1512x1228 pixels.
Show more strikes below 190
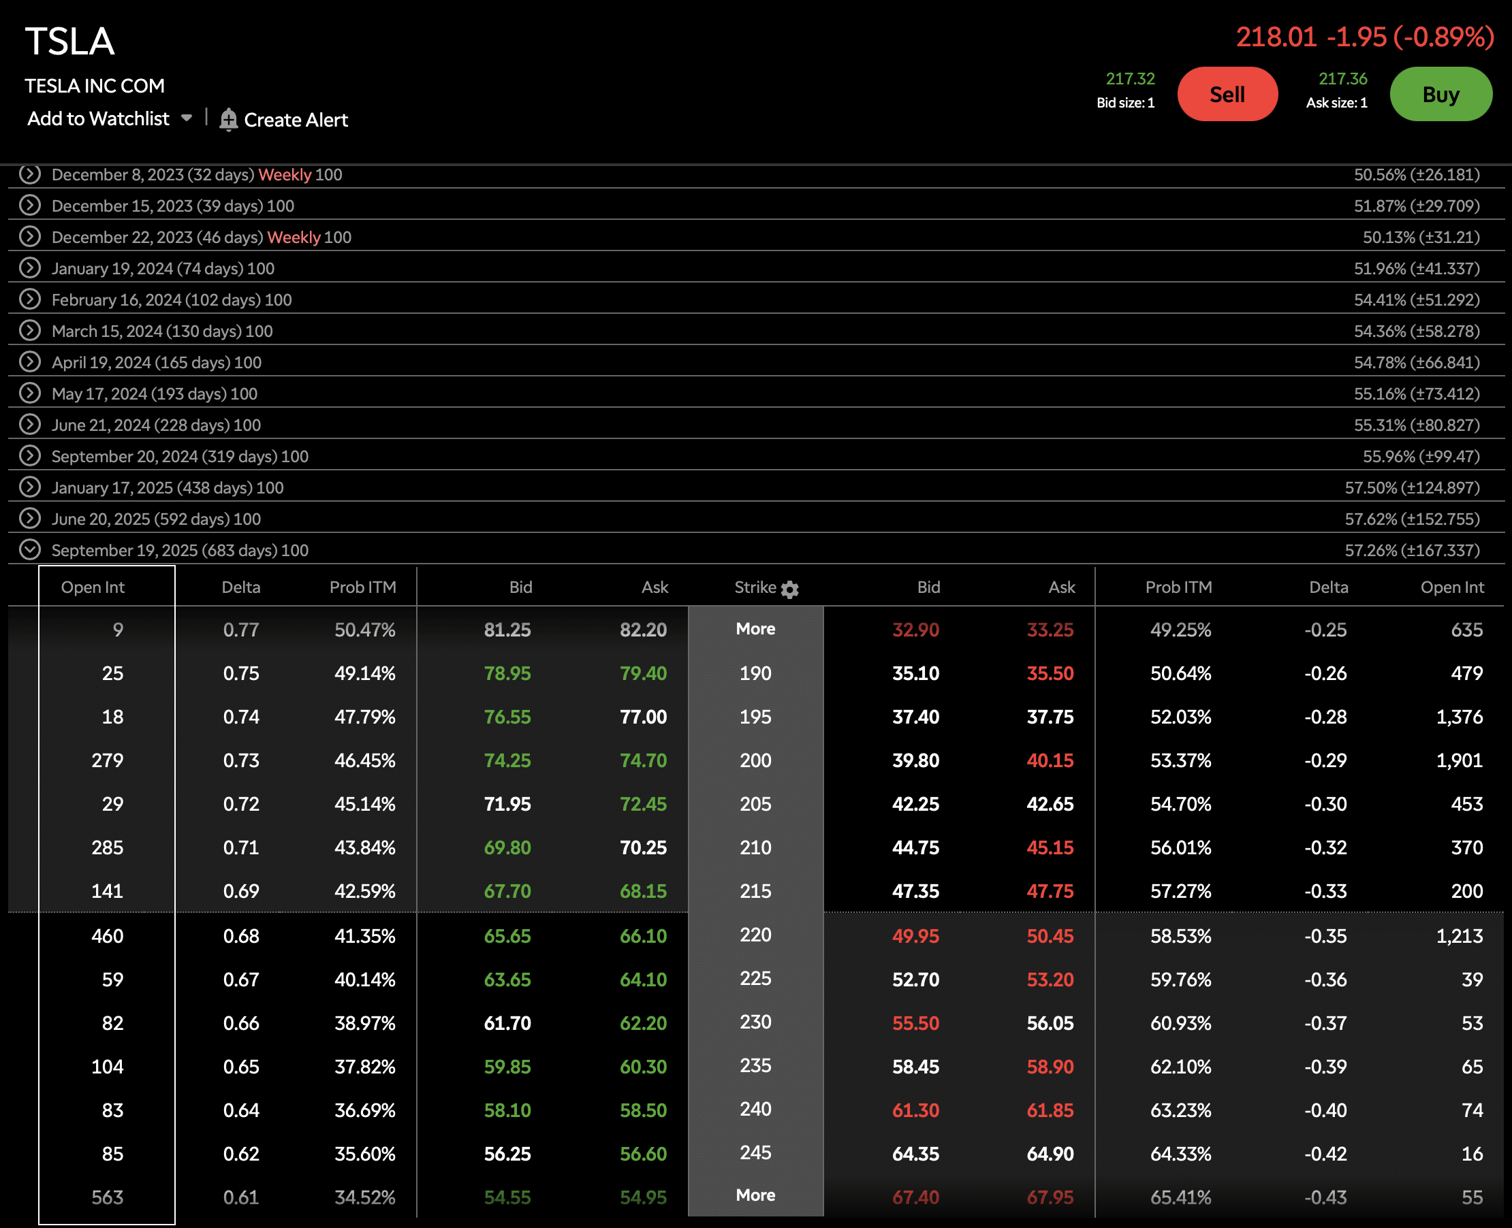coord(755,628)
